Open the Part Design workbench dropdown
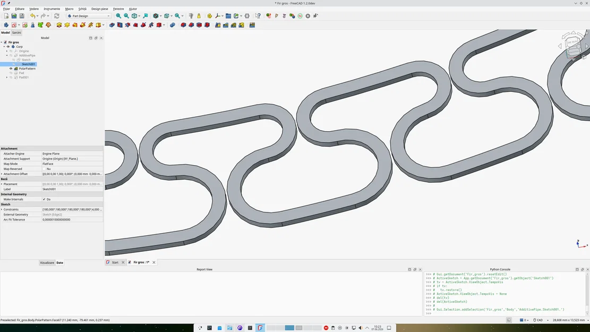 point(89,16)
